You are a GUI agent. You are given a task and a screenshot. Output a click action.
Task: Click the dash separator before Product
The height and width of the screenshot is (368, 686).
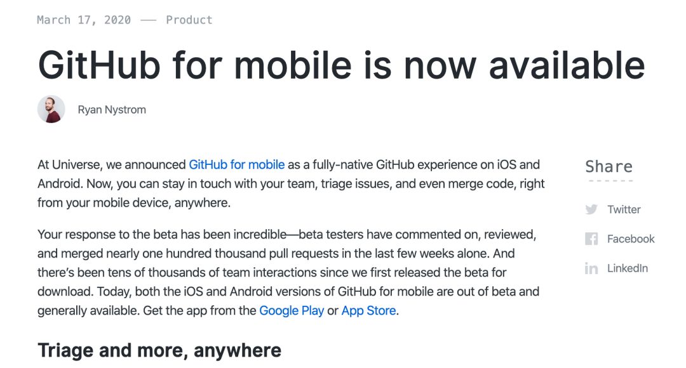[x=148, y=20]
